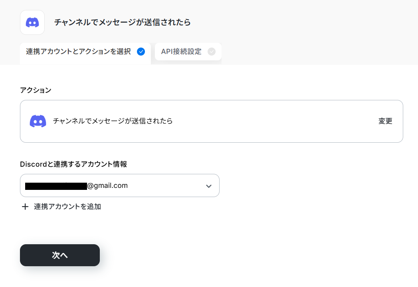Click the blacked-out email address text
This screenshot has height=287, width=418.
(x=56, y=186)
